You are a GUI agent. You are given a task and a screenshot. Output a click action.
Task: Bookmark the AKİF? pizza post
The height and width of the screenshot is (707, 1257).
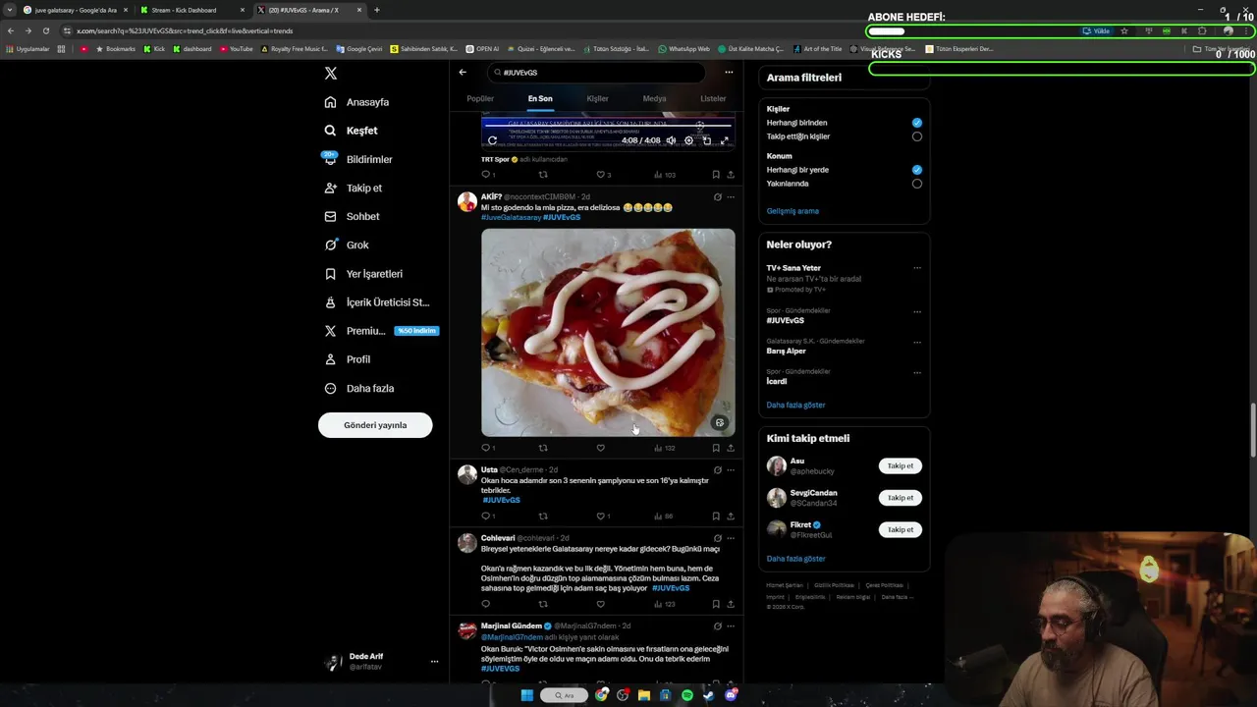(716, 448)
